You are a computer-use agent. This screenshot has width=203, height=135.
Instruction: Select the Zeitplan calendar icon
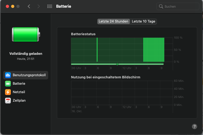[8, 100]
